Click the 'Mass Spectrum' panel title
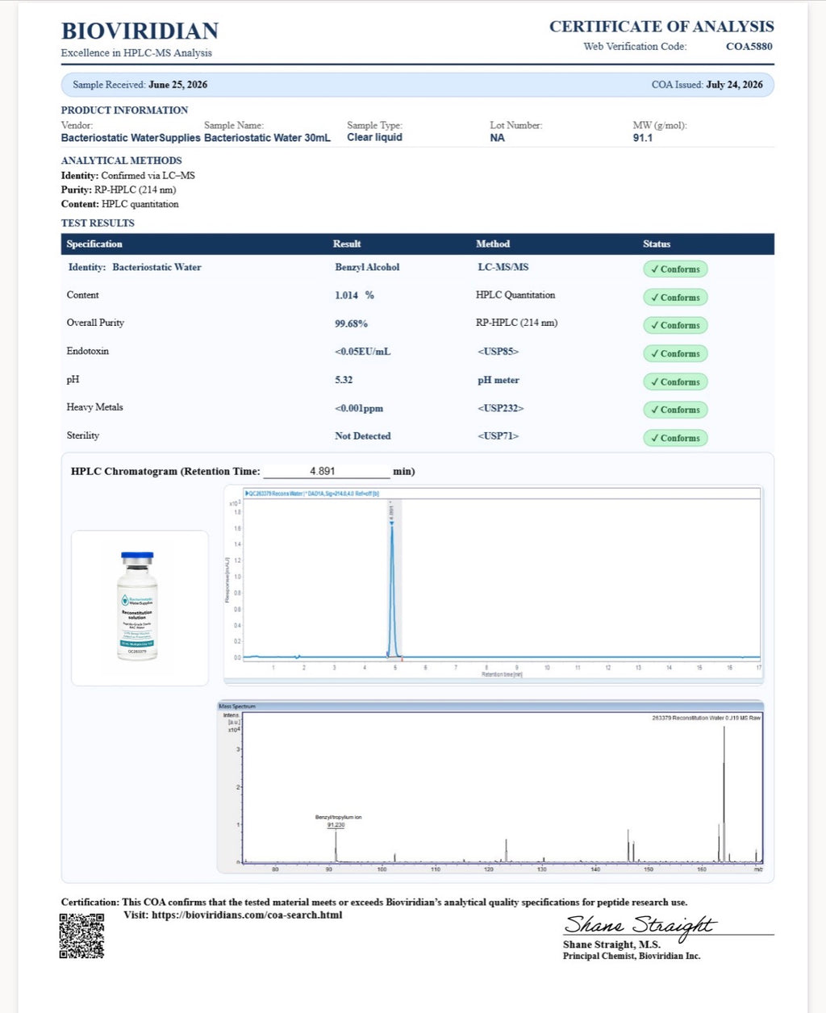826x1013 pixels. [x=237, y=707]
